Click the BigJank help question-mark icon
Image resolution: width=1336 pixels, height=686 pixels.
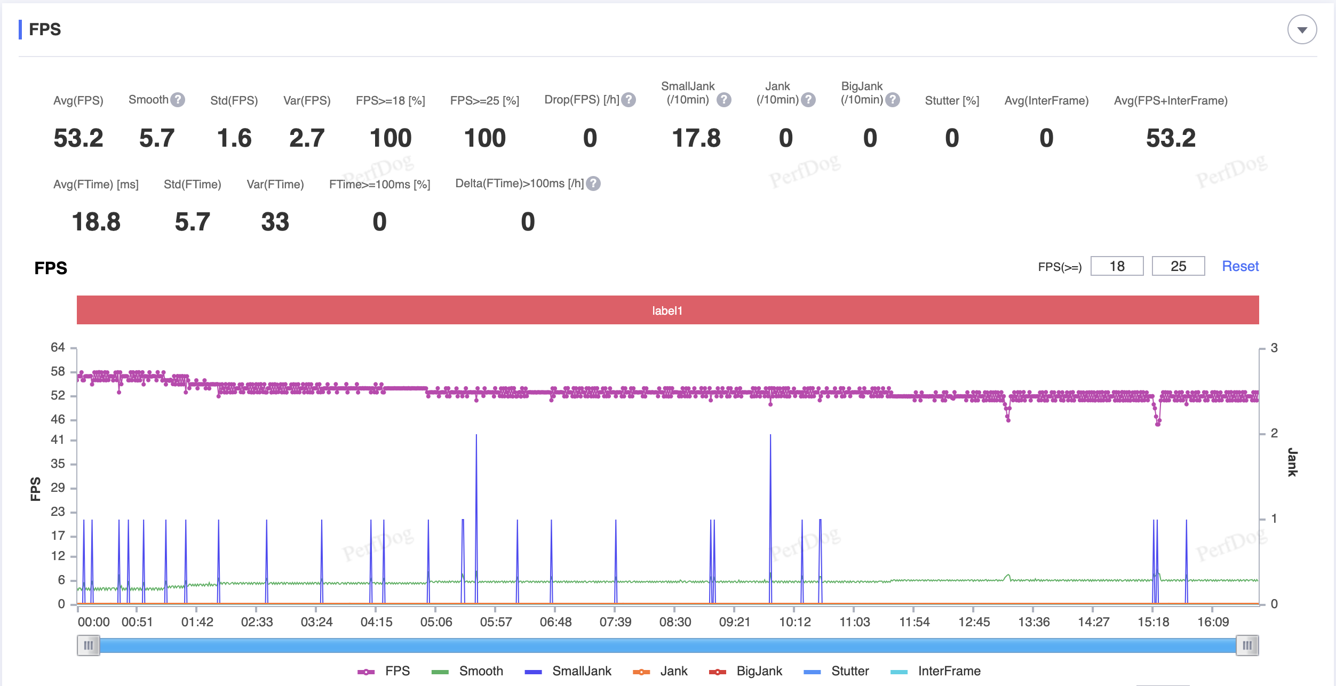[x=893, y=100]
